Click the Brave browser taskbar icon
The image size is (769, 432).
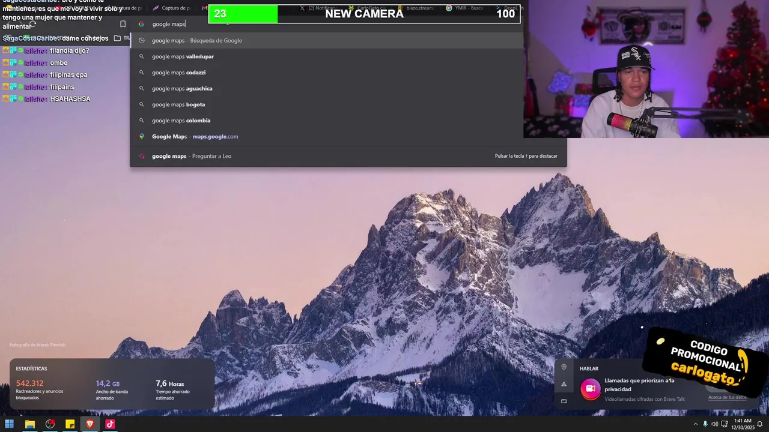tap(90, 424)
